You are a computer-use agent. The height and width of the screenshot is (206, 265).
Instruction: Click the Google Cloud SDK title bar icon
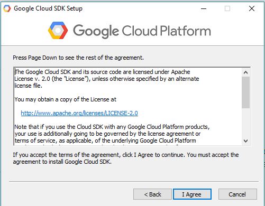pyautogui.click(x=7, y=8)
